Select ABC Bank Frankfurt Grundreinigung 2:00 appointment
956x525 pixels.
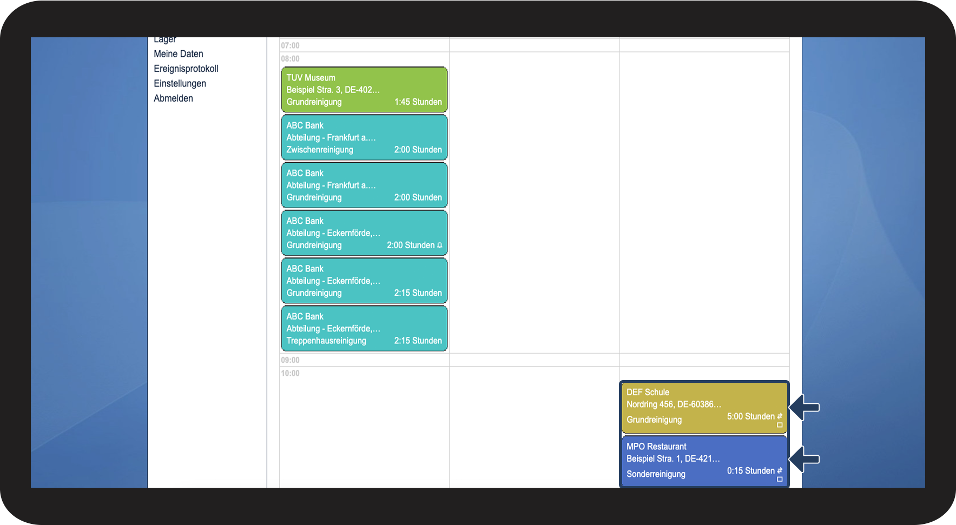(x=364, y=185)
